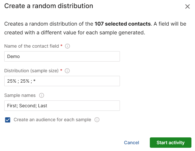Image resolution: width=195 pixels, height=151 pixels.
Task: Click the red asterisk after Name of the contact field
Action: click(61, 46)
